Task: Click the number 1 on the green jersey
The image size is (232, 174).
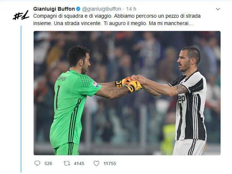Action: [x=58, y=98]
